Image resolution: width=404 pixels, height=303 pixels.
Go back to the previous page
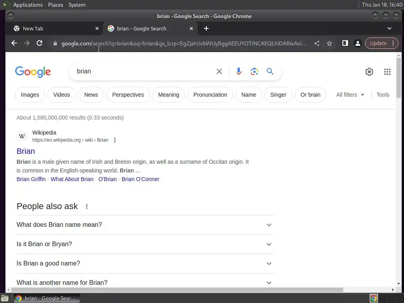[14, 43]
